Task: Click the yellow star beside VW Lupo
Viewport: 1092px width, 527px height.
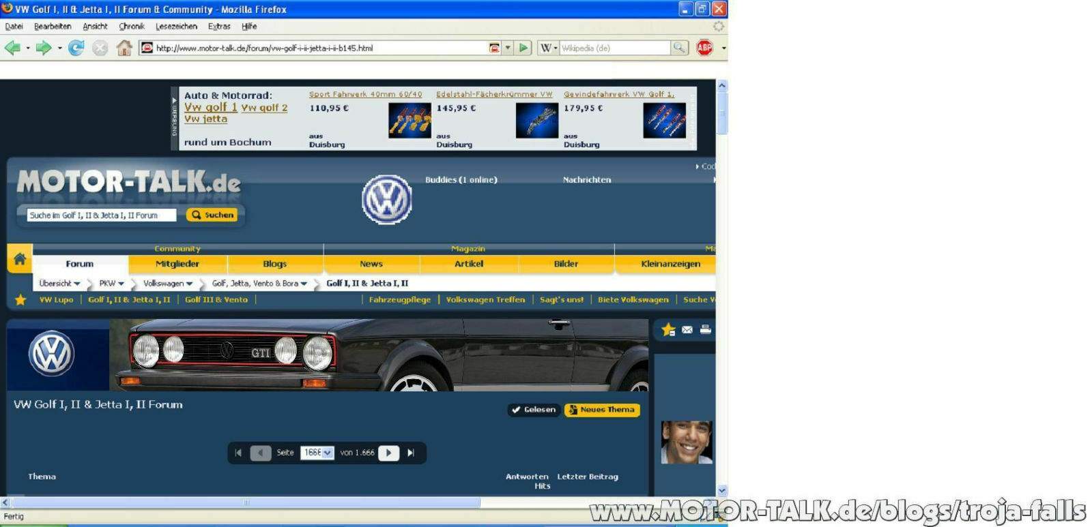Action: coord(20,300)
